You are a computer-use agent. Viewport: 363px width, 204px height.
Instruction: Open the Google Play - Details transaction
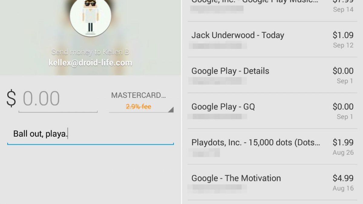point(272,75)
